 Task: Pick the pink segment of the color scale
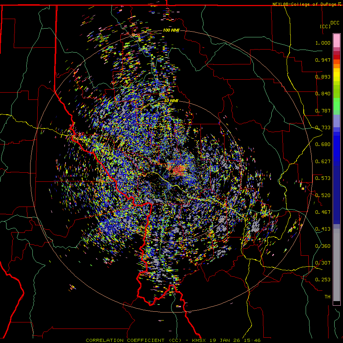point(337,41)
